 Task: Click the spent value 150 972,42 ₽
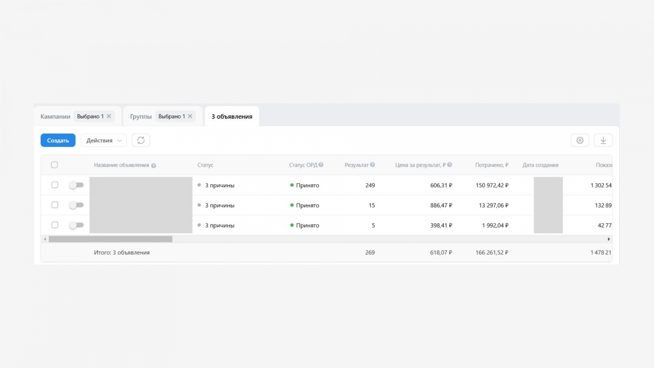[492, 185]
